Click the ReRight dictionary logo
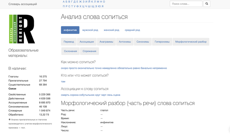The height and width of the screenshot is (135, 230). coord(22,29)
